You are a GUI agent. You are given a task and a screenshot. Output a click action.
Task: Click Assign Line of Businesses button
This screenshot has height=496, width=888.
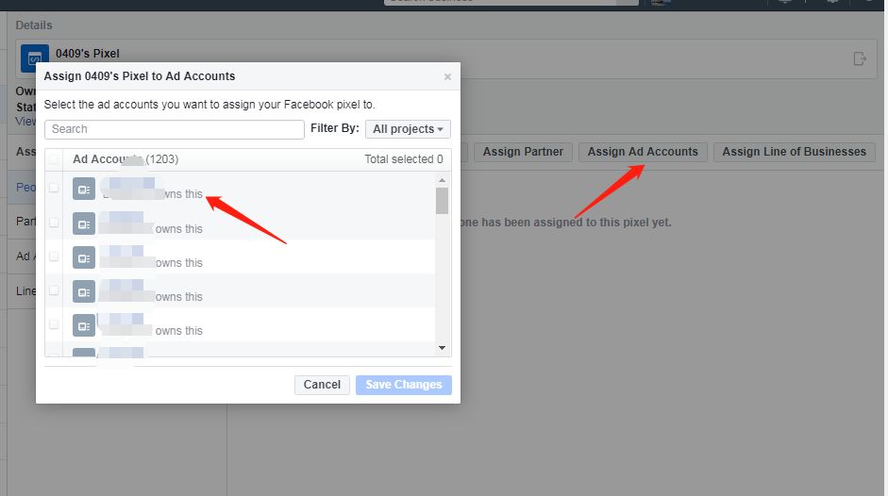coord(794,152)
